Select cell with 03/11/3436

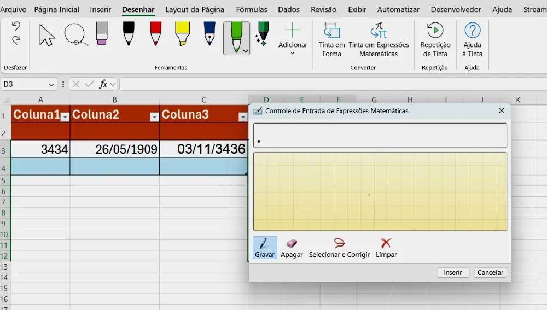(203, 149)
